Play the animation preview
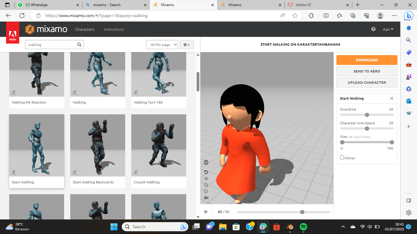This screenshot has height=234, width=417. (x=206, y=212)
